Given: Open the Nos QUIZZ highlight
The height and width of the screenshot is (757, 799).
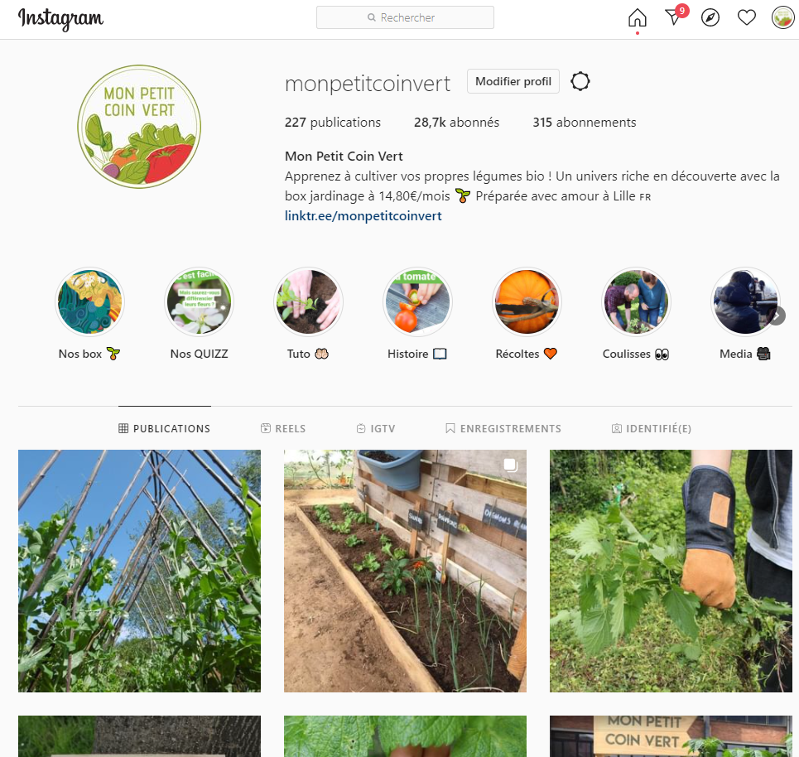Looking at the screenshot, I should 200,301.
